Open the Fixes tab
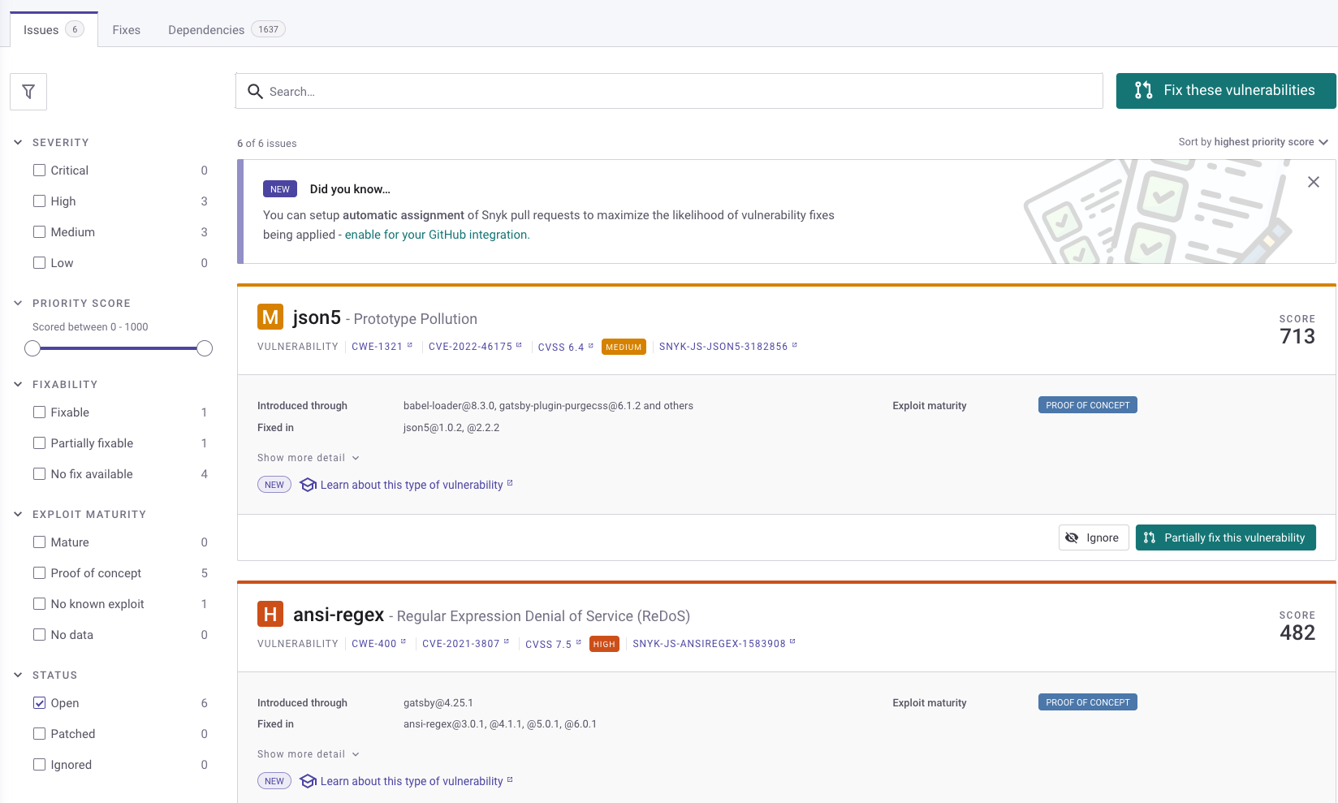Viewport: 1338px width, 803px height. [x=126, y=29]
